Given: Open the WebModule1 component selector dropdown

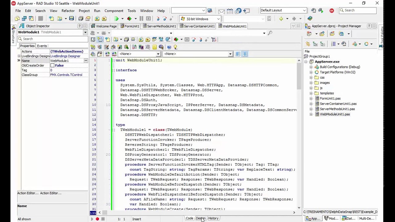Looking at the screenshot, I should click(85, 32).
